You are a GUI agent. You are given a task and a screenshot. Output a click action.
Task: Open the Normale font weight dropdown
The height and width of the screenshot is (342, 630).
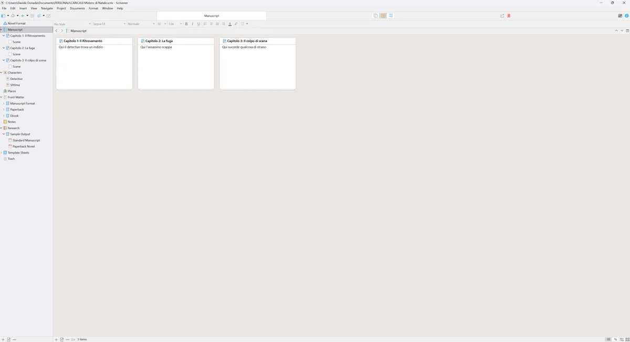[x=141, y=24]
